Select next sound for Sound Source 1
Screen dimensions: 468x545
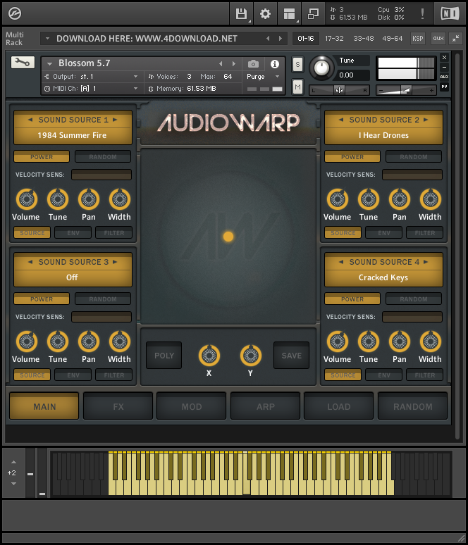coord(115,120)
